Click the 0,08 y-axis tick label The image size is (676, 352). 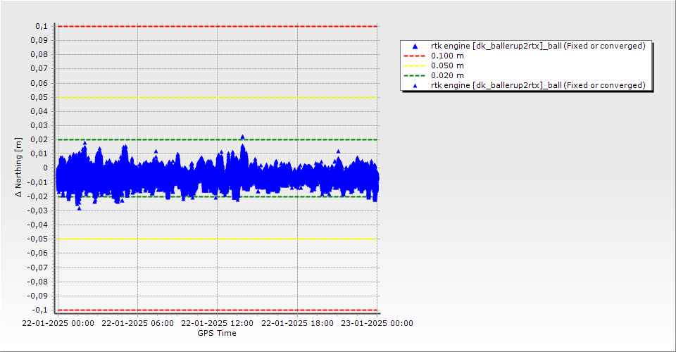click(39, 55)
